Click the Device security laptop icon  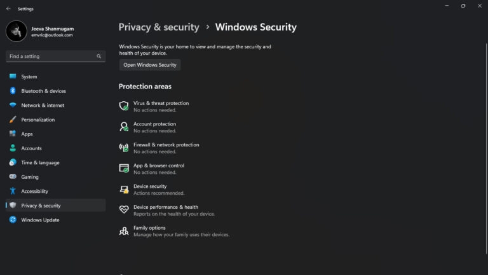[x=124, y=189]
